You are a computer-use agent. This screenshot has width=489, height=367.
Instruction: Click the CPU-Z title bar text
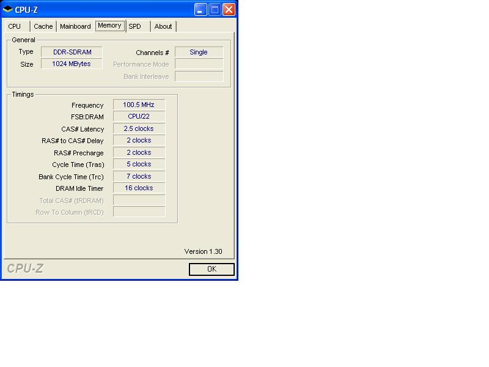click(26, 10)
